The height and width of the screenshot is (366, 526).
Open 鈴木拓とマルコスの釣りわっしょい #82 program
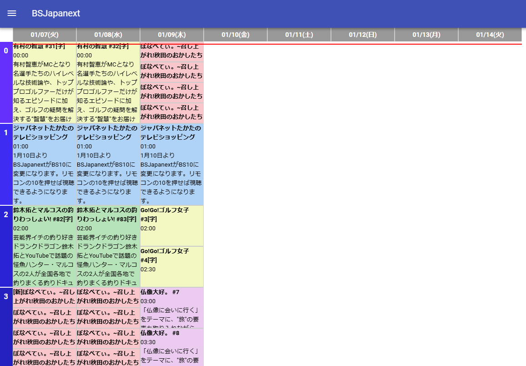click(x=45, y=246)
